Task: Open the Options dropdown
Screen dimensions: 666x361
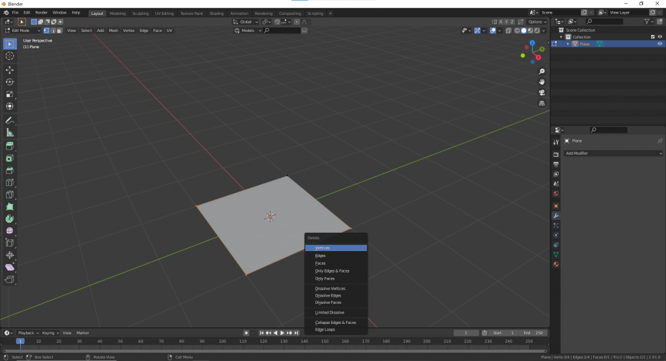Action: point(537,21)
